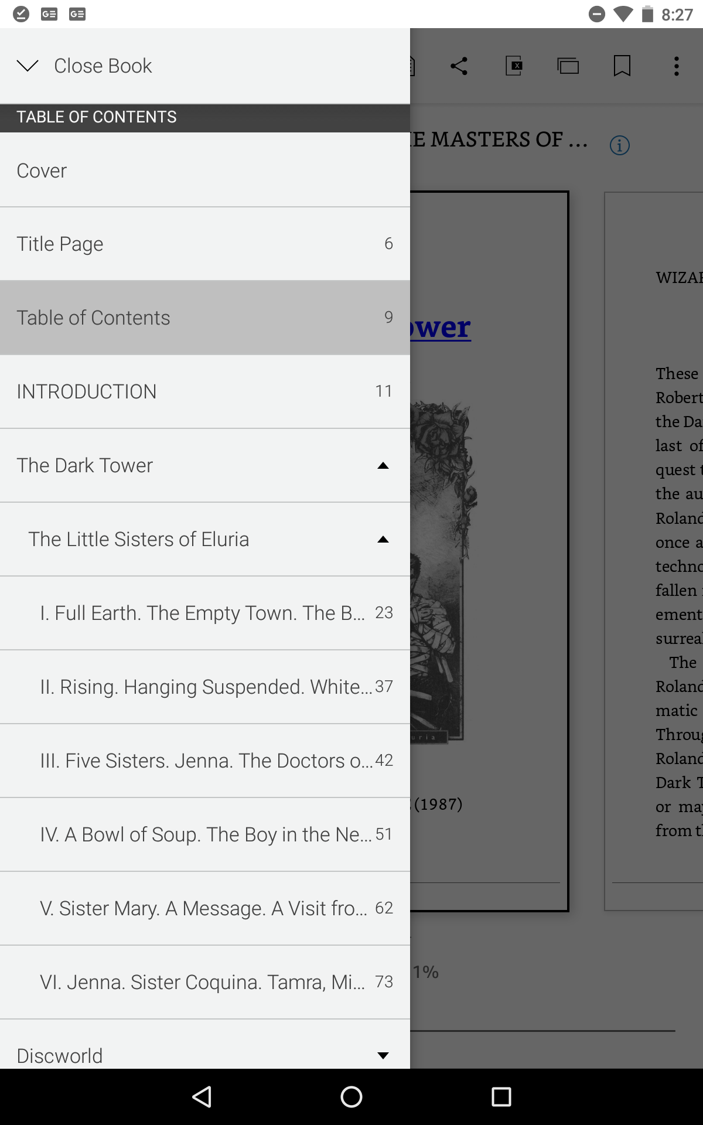Select the highlighted Table of Contents entry
The width and height of the screenshot is (703, 1125).
pyautogui.click(x=94, y=318)
